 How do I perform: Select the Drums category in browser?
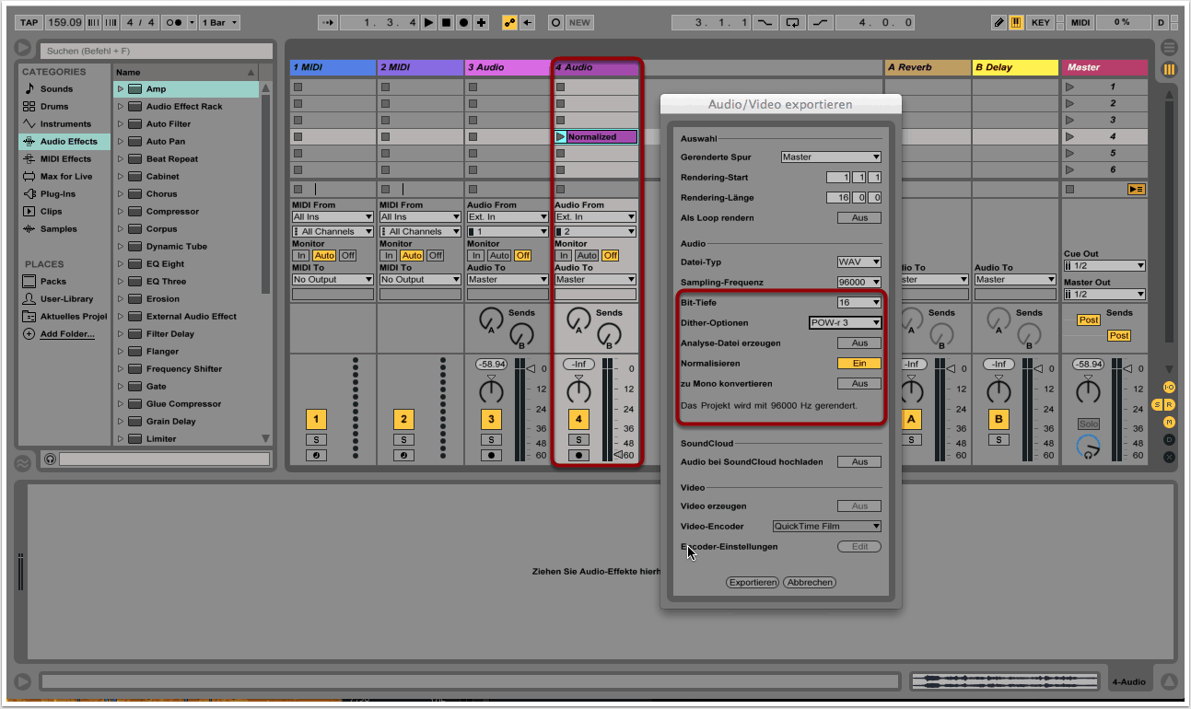(54, 107)
